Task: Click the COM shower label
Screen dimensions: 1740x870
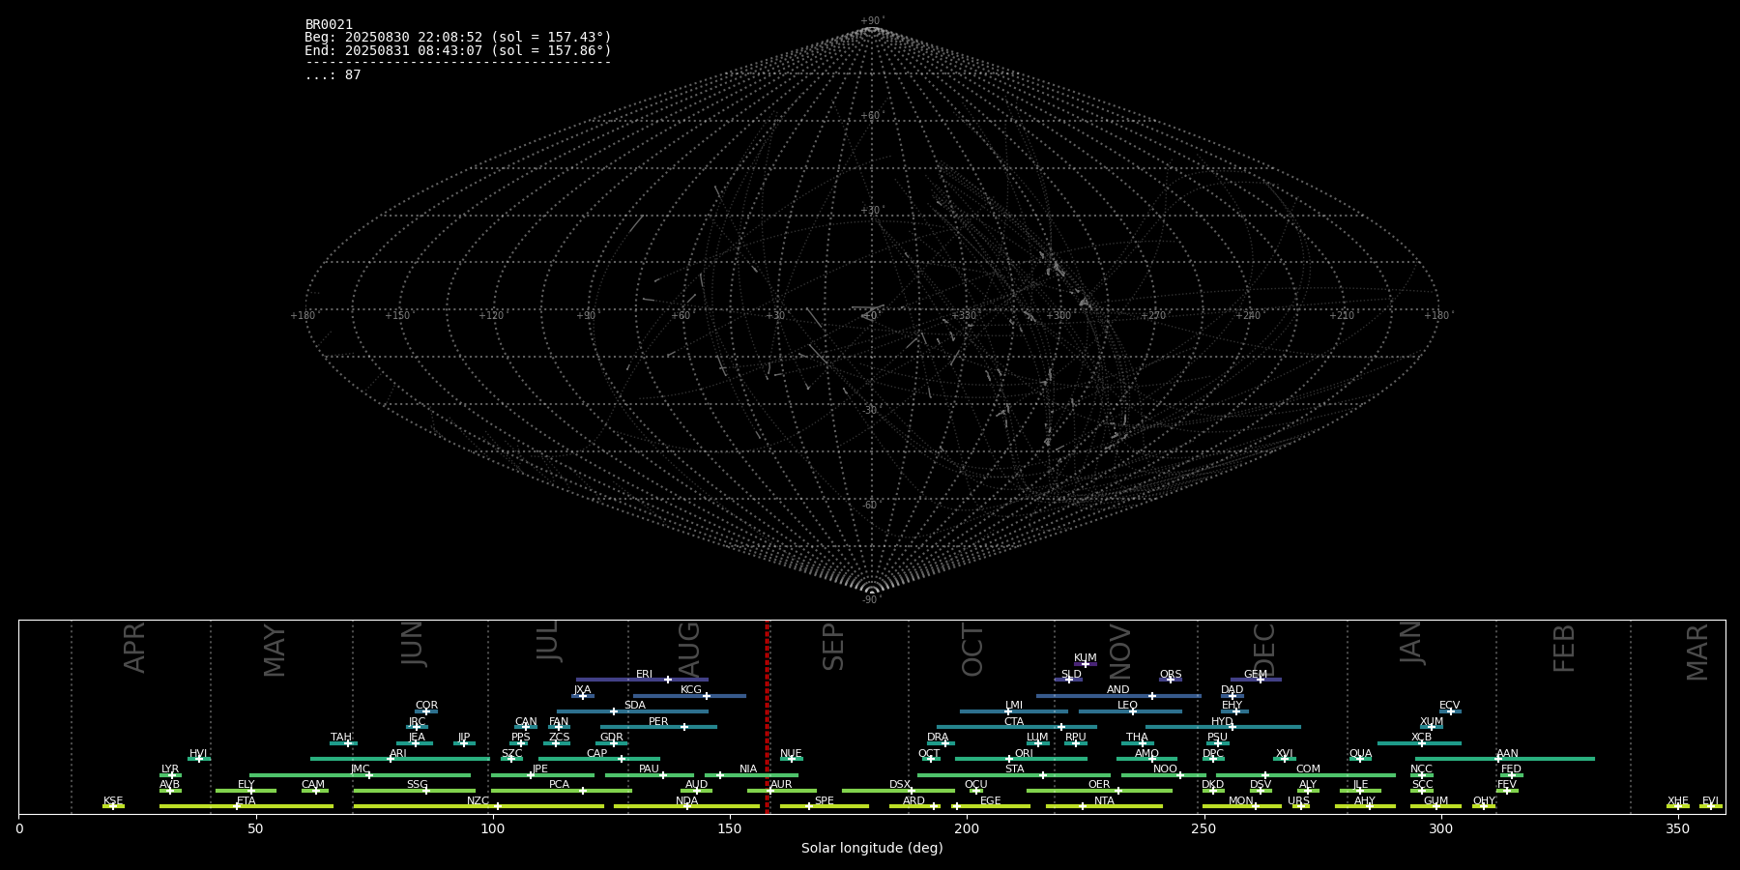Action: (x=1308, y=769)
